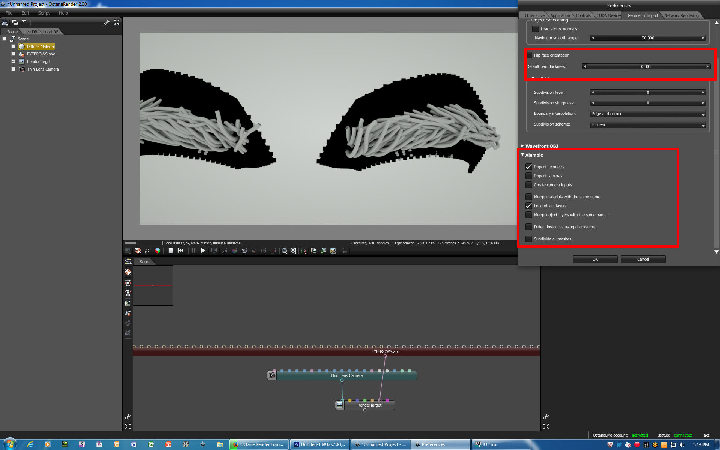Click the play render button
720x450 pixels.
coord(203,251)
